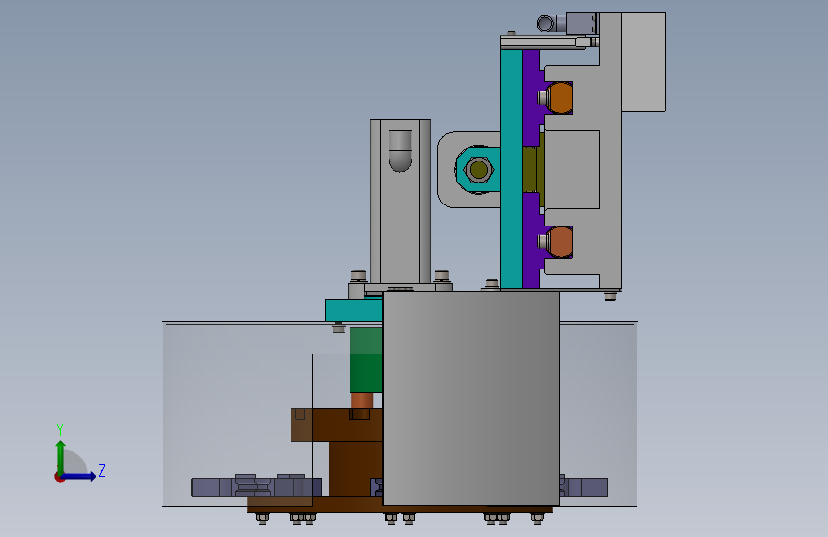Screen dimensions: 828x537
Task: Select the copper rod under green cylinder
Action: (x=362, y=400)
